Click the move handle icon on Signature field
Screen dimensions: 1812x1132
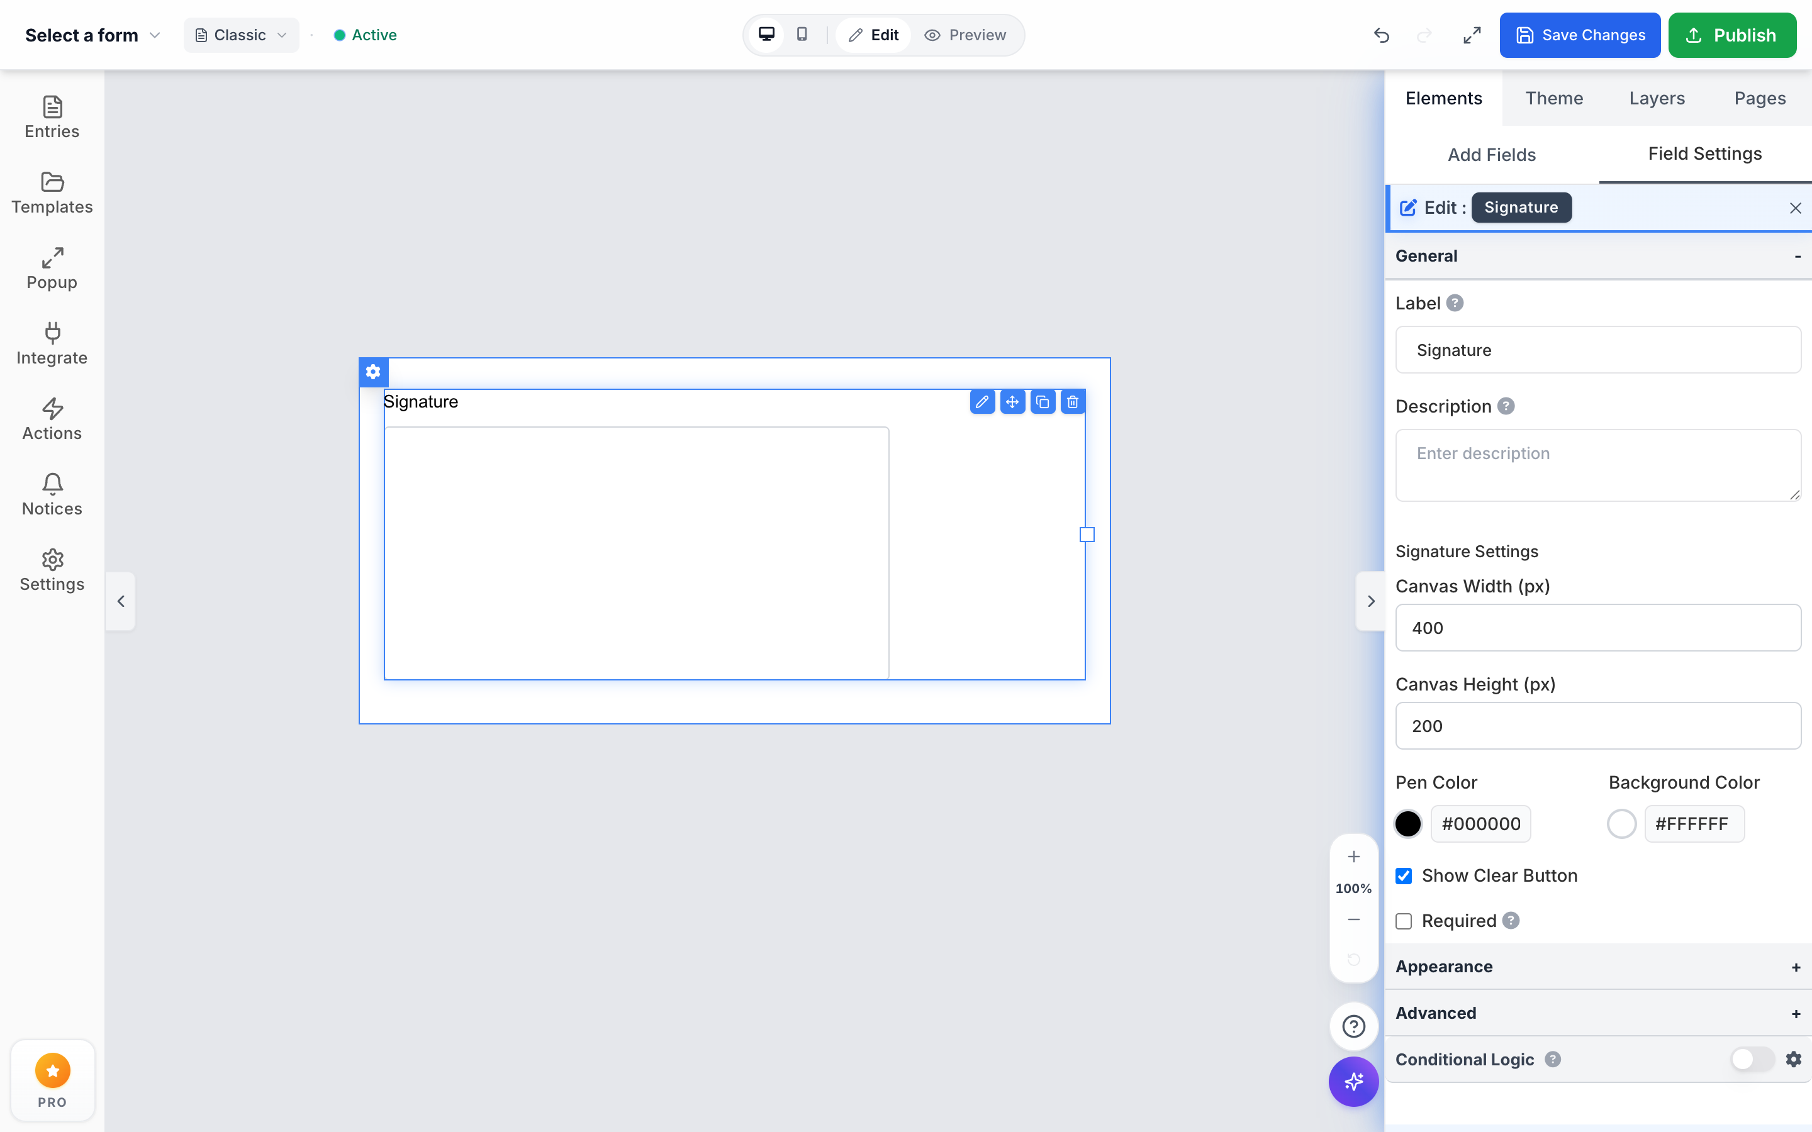pyautogui.click(x=1012, y=402)
